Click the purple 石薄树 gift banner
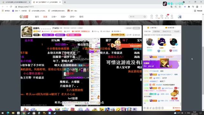This screenshot has height=115, width=204. [161, 64]
